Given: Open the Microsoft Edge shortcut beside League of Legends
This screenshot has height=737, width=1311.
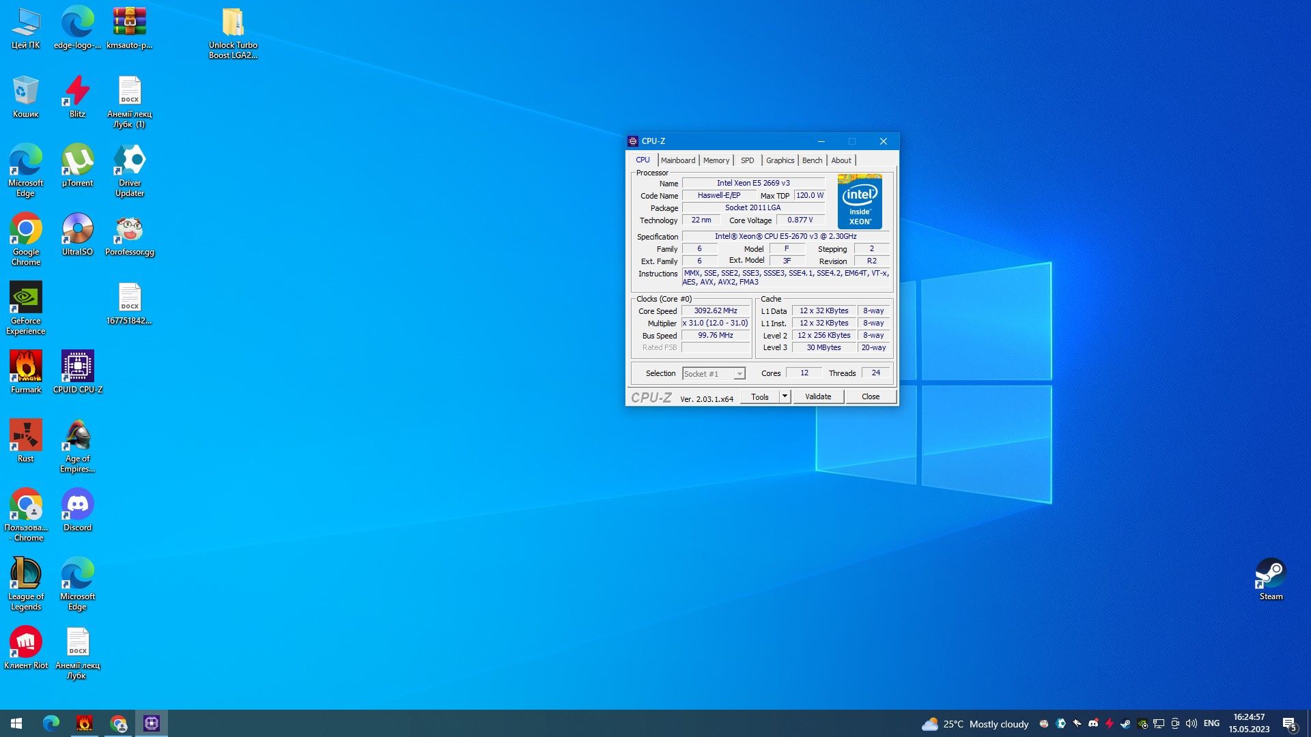Looking at the screenshot, I should pos(77,584).
